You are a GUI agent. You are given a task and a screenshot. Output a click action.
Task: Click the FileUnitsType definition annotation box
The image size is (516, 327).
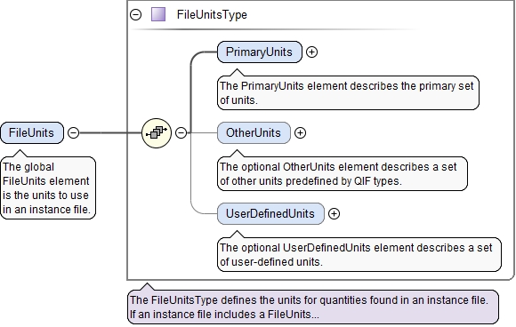pos(313,307)
